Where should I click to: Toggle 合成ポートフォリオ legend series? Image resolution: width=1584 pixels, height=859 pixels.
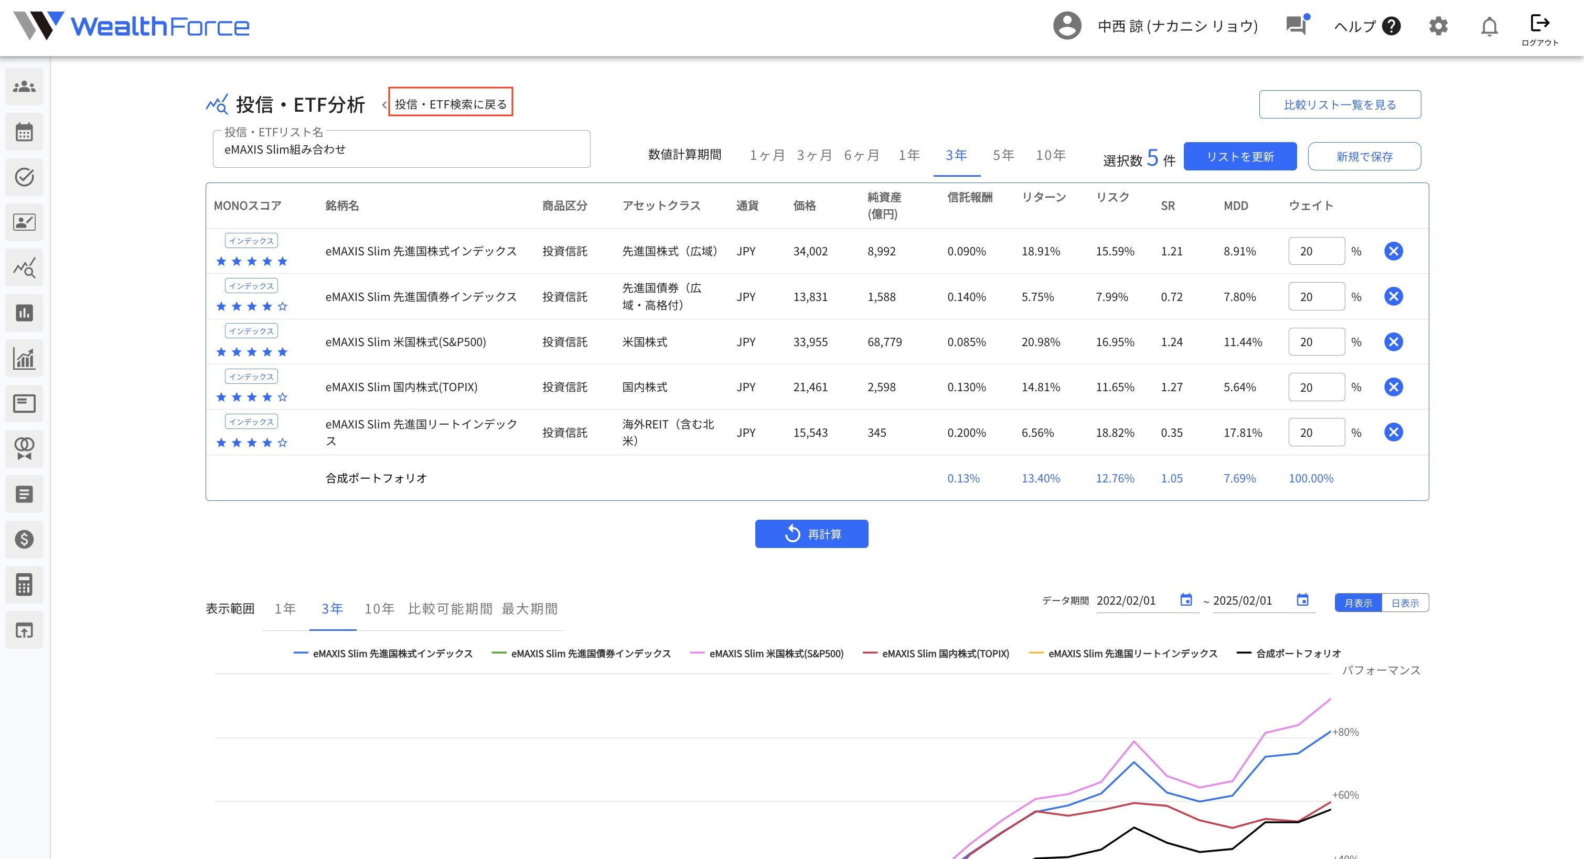(x=1298, y=653)
